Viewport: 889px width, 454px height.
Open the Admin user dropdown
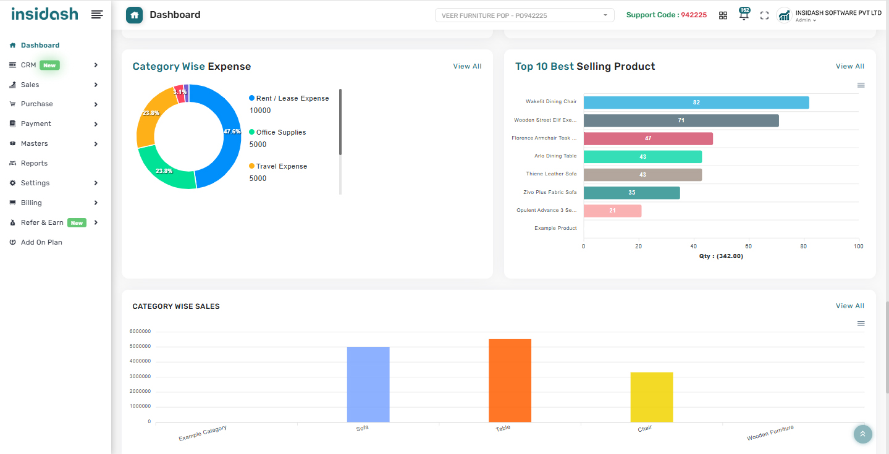pyautogui.click(x=806, y=20)
